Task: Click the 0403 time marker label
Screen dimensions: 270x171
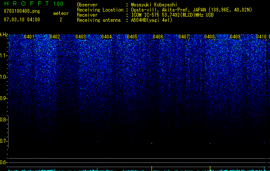Action: pyautogui.click(x=81, y=37)
